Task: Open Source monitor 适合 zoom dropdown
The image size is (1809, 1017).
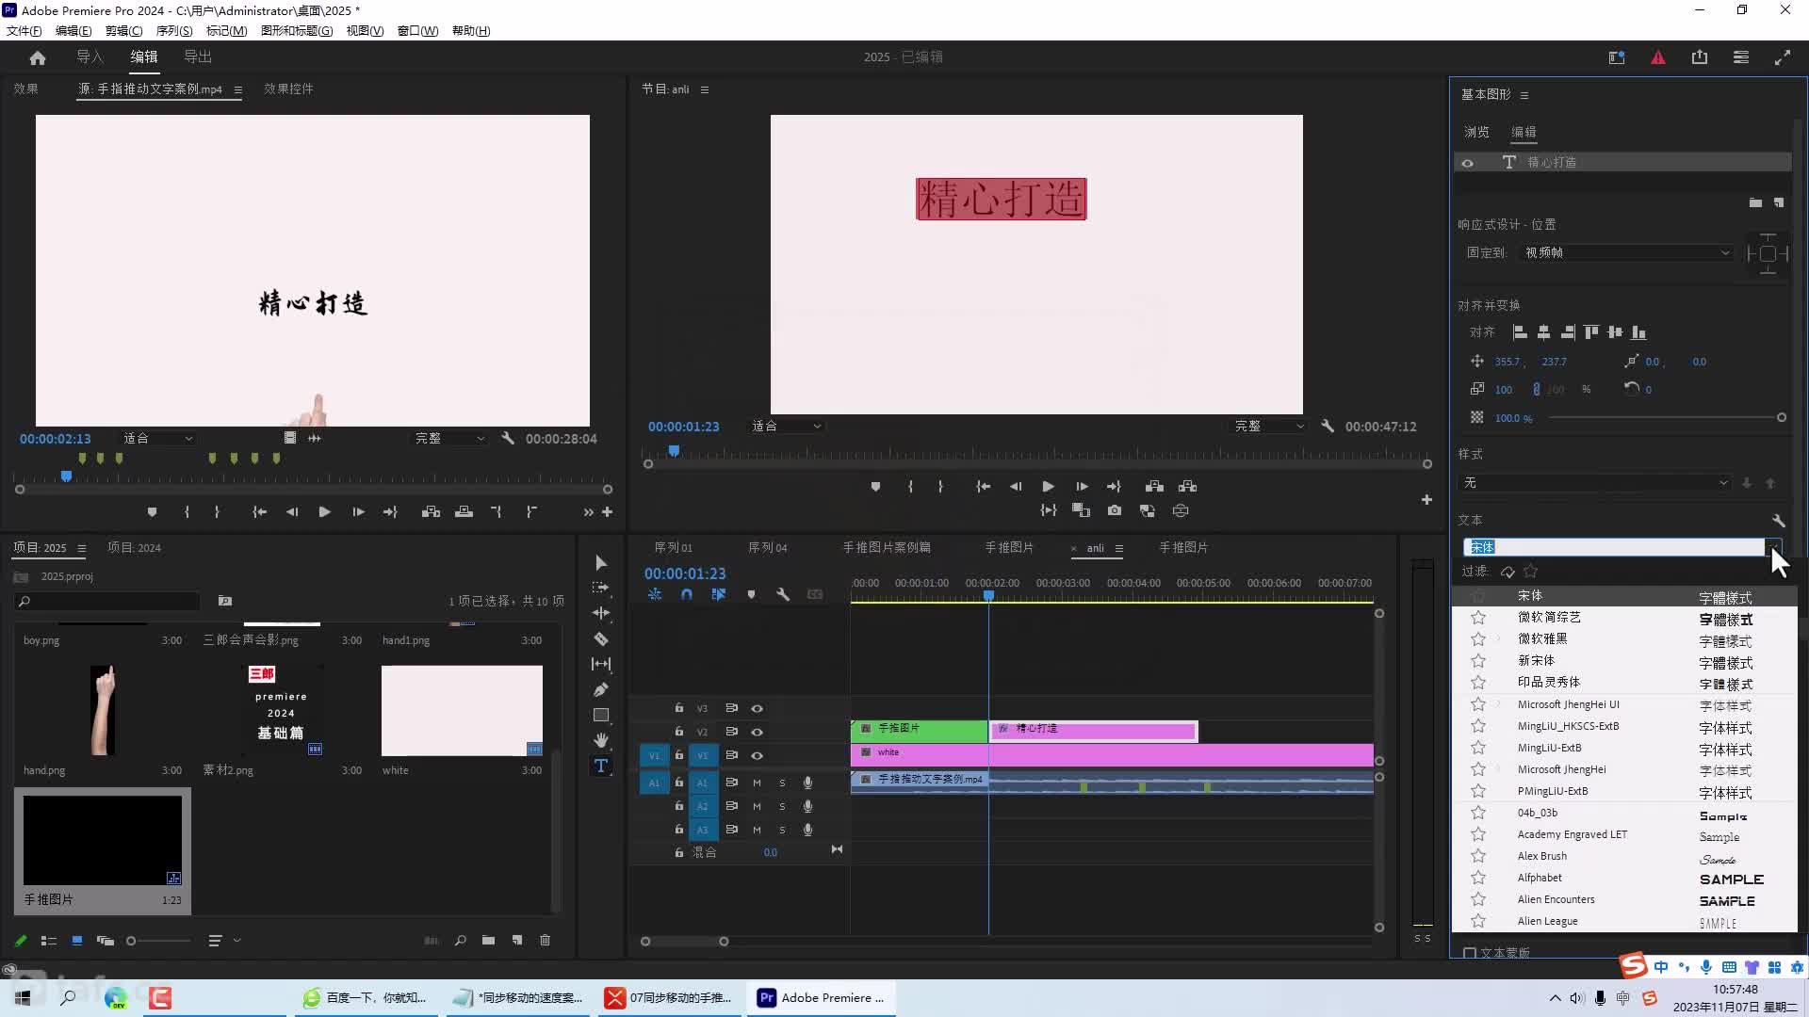Action: [x=157, y=438]
